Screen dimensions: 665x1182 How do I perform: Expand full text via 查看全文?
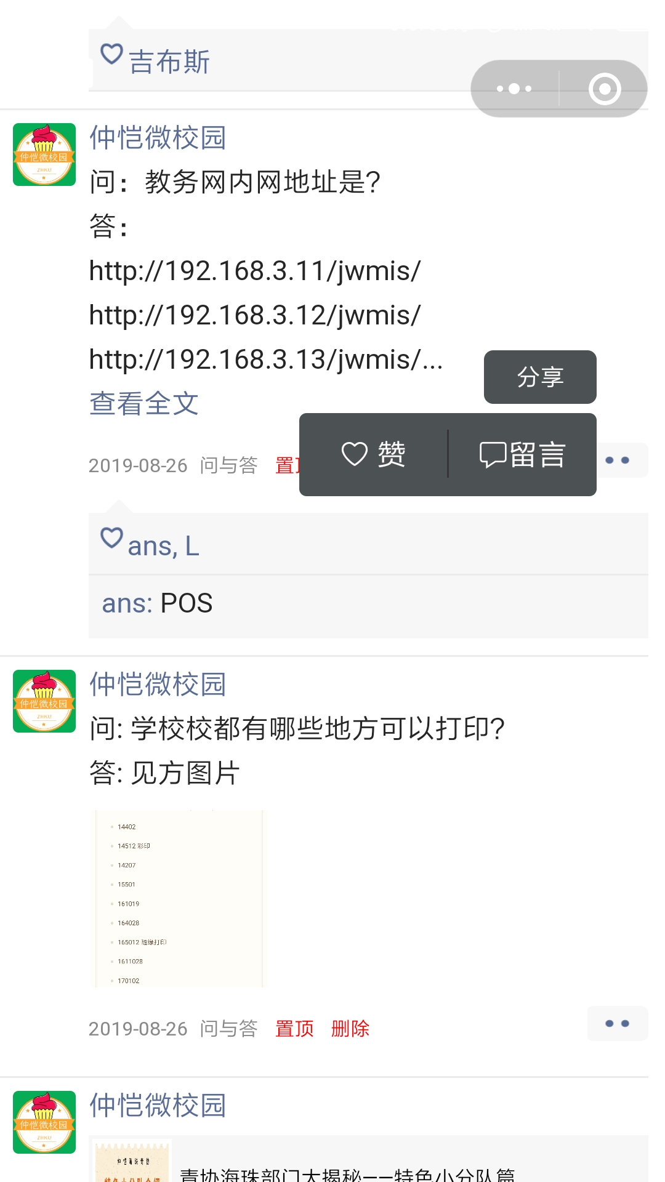144,404
